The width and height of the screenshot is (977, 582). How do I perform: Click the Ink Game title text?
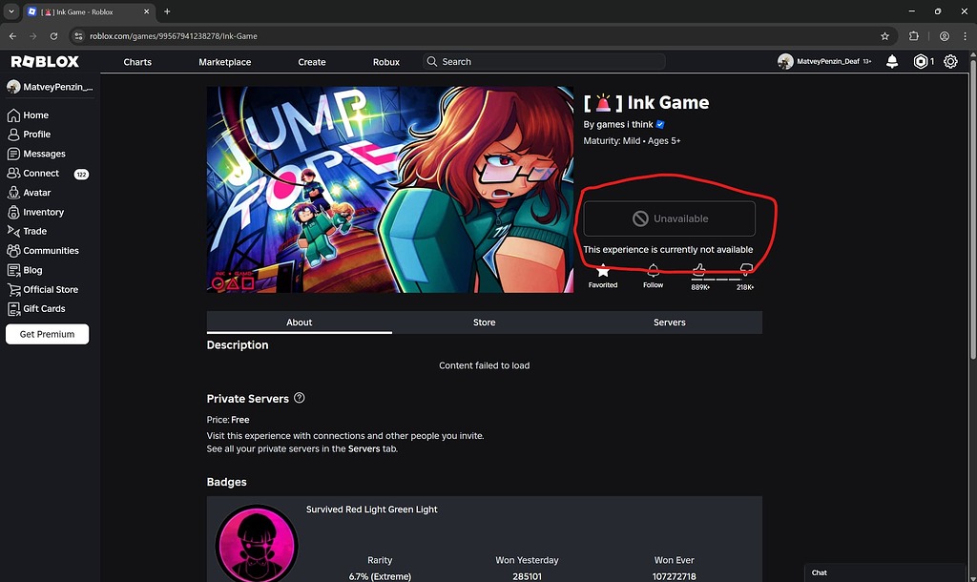[646, 102]
